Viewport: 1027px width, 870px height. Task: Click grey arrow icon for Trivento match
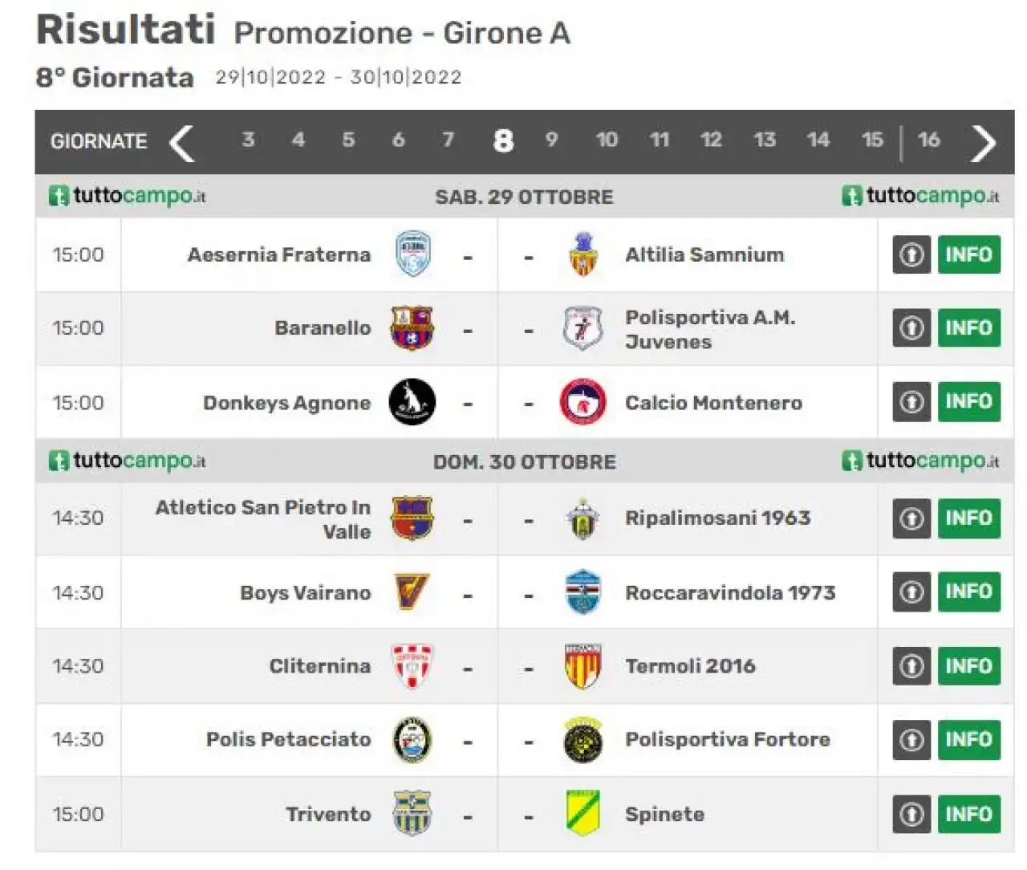pos(911,814)
